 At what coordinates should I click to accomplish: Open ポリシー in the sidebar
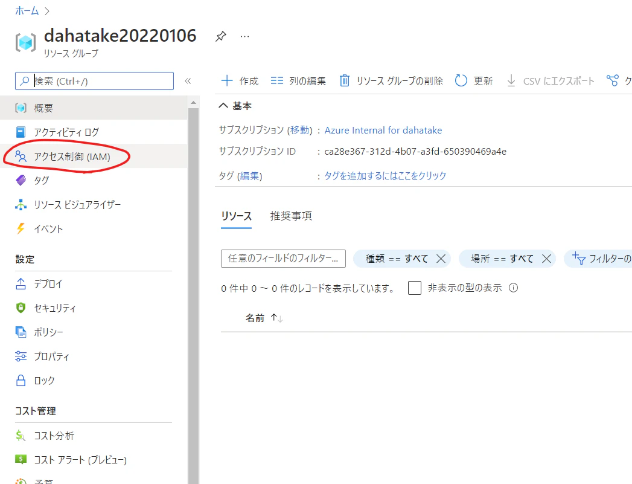click(x=94, y=332)
